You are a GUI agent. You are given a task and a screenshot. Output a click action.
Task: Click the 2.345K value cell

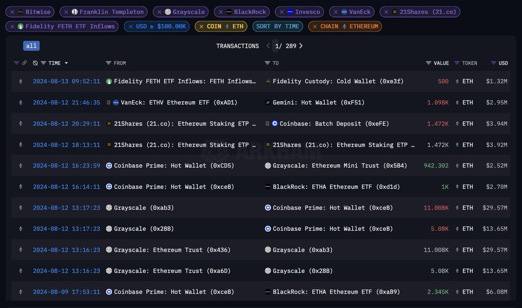(438, 292)
